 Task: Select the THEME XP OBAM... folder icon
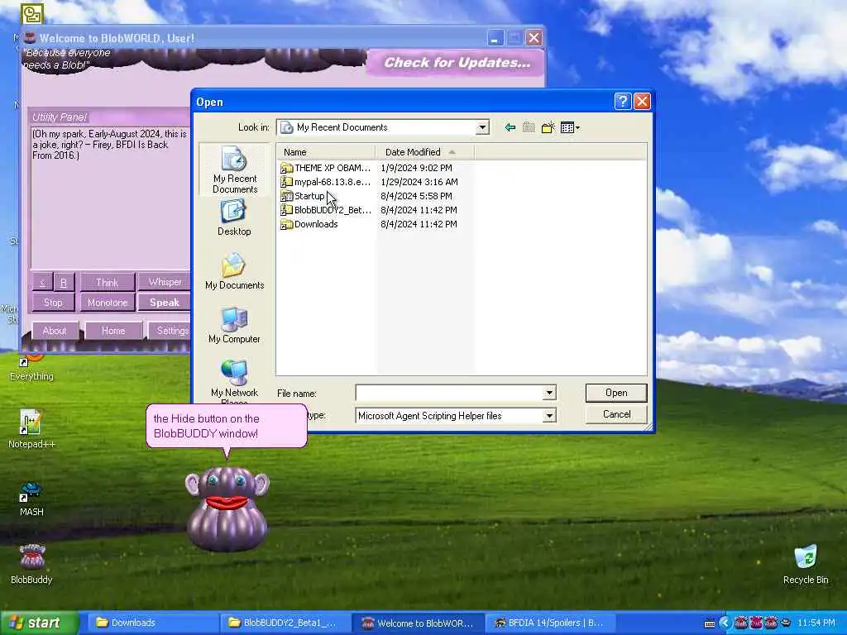click(x=286, y=168)
